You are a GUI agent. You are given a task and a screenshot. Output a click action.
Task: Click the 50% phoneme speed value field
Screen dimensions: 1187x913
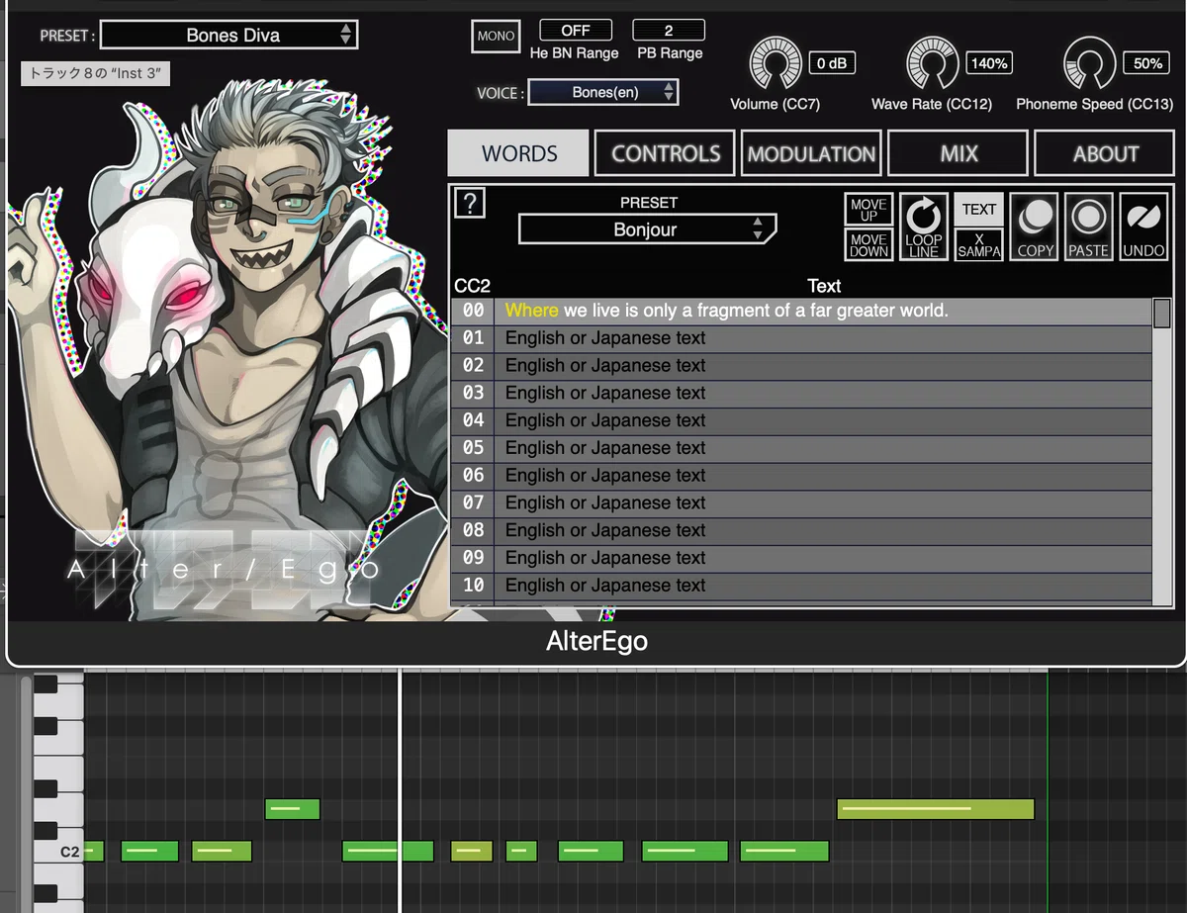tap(1147, 63)
